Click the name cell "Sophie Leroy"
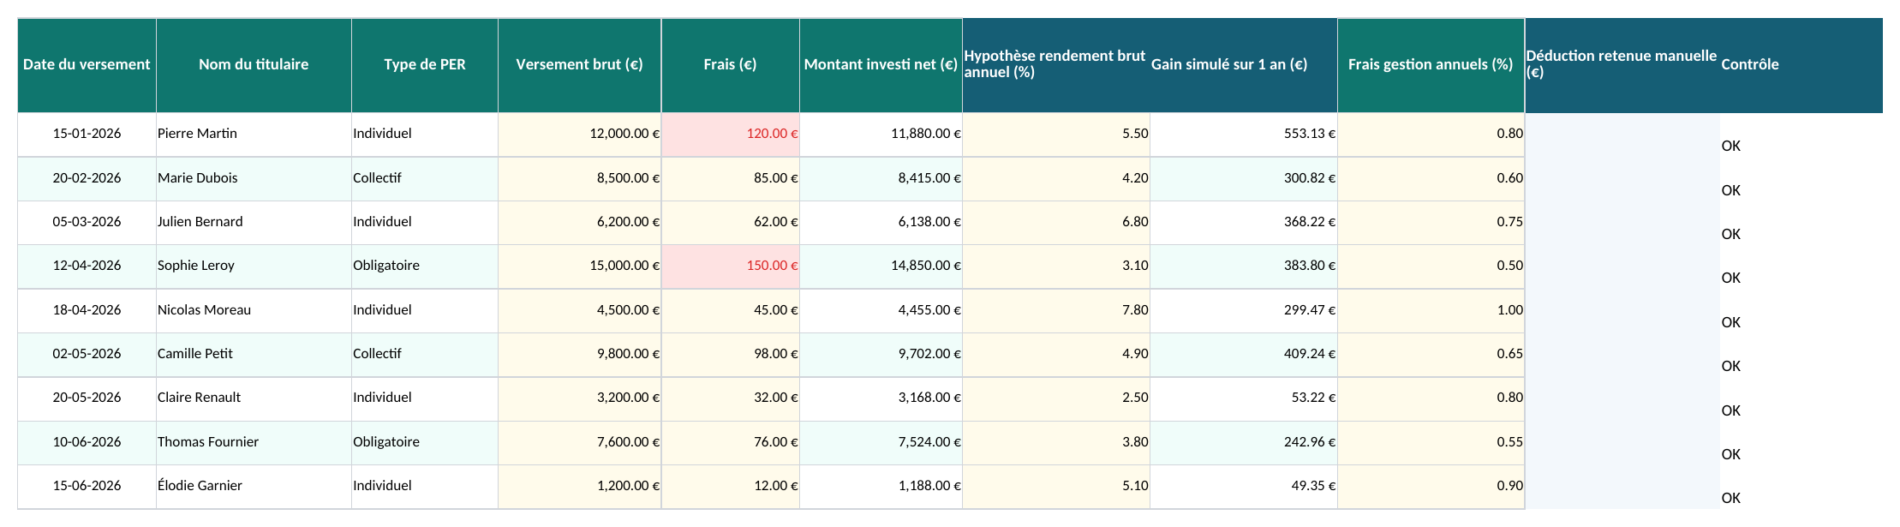Image resolution: width=1900 pixels, height=527 pixels. (254, 266)
